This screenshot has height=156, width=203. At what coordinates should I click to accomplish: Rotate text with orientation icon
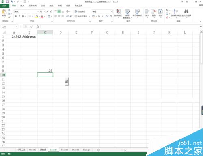tap(67, 11)
